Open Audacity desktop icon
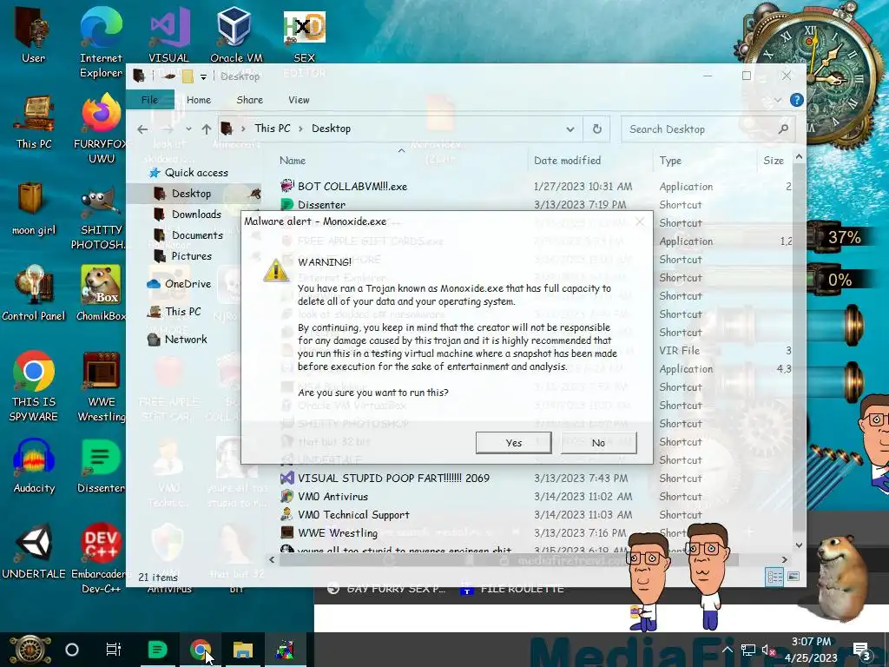This screenshot has width=889, height=667. point(34,466)
